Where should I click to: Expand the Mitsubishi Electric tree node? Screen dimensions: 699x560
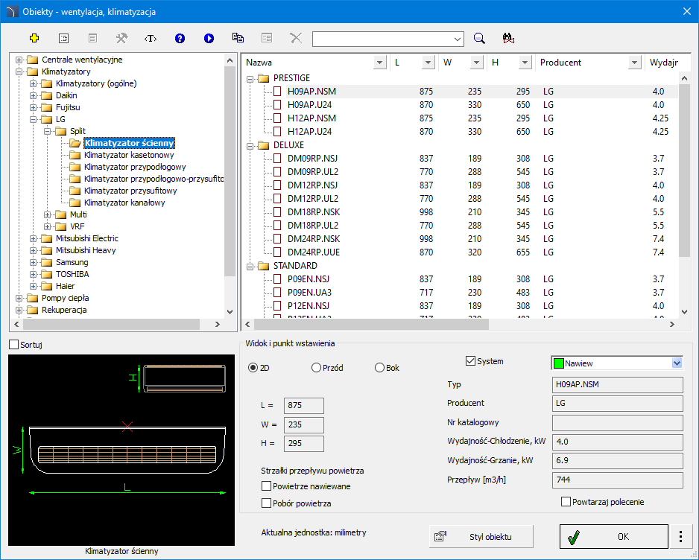coord(34,238)
